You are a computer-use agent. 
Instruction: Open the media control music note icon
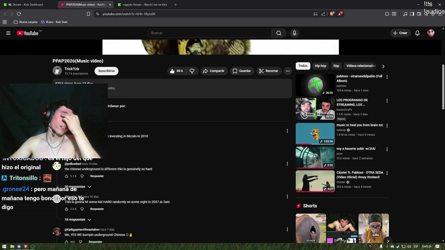click(405, 14)
